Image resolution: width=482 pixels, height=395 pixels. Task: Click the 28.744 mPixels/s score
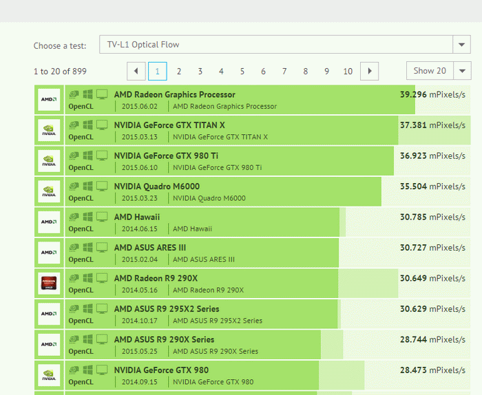point(432,339)
